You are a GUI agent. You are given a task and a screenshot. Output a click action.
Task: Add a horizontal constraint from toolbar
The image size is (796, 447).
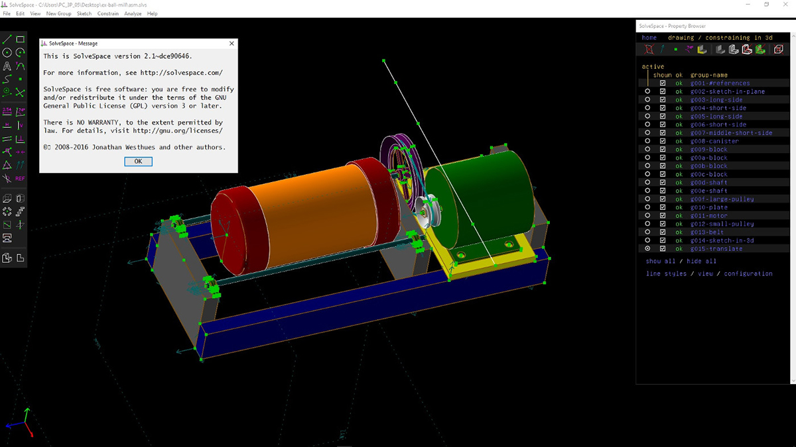pos(7,125)
